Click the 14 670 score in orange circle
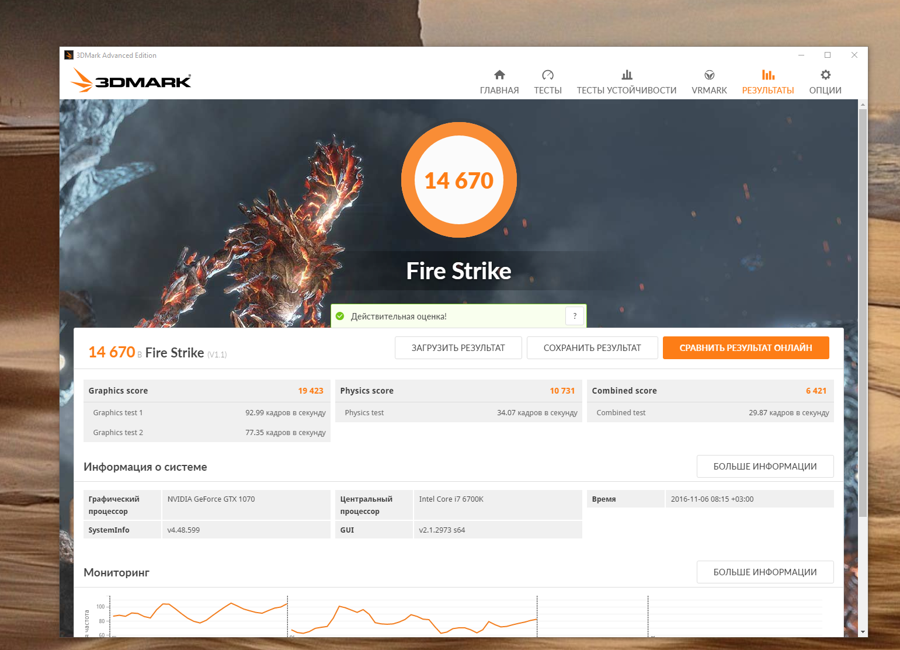900x650 pixels. (x=459, y=181)
